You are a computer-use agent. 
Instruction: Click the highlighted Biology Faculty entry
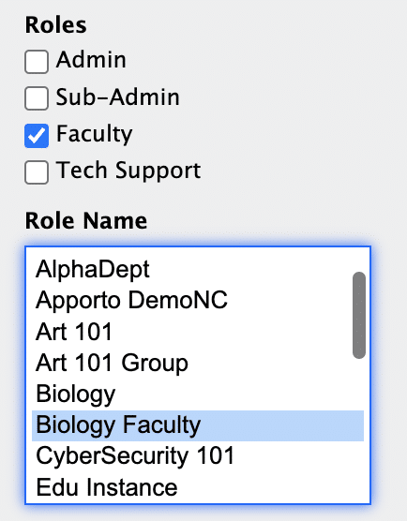[198, 425]
